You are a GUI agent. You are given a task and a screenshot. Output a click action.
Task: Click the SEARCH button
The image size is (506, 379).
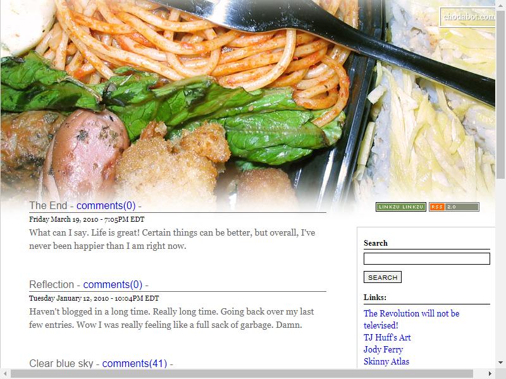[x=383, y=277]
